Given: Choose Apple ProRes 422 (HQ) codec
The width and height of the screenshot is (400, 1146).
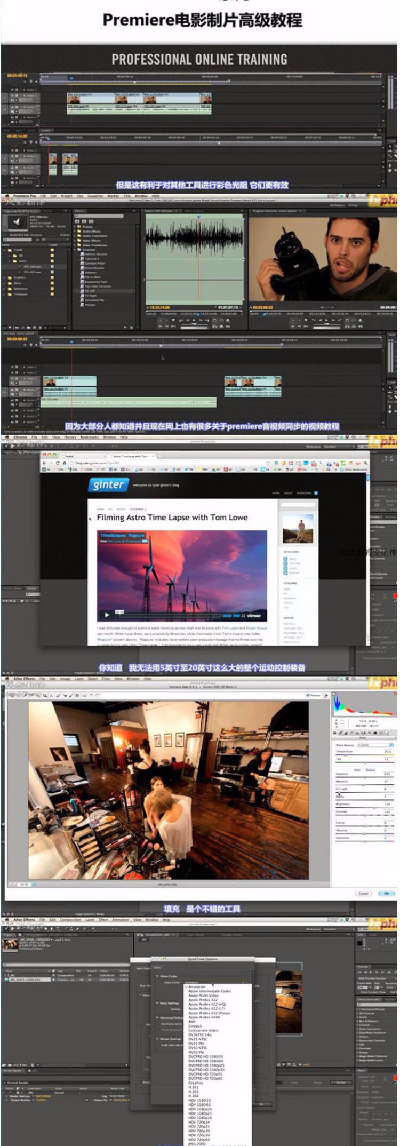Looking at the screenshot, I should click(207, 1004).
